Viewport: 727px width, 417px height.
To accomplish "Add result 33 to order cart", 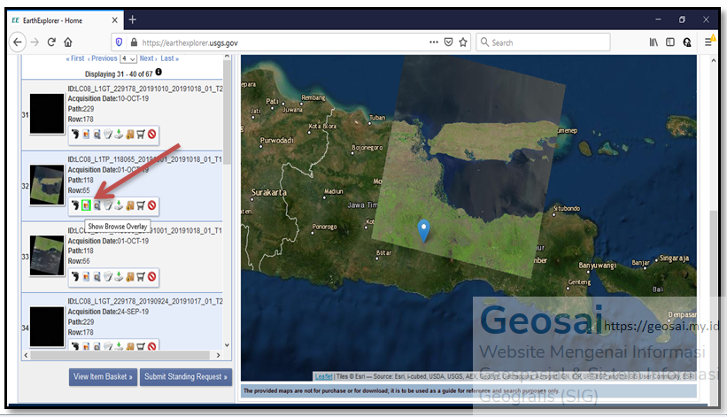I will [x=141, y=276].
